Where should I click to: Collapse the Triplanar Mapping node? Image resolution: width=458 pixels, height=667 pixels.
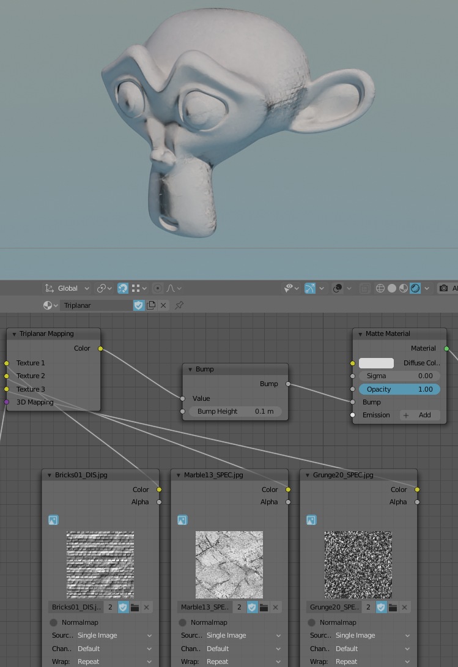click(x=14, y=334)
